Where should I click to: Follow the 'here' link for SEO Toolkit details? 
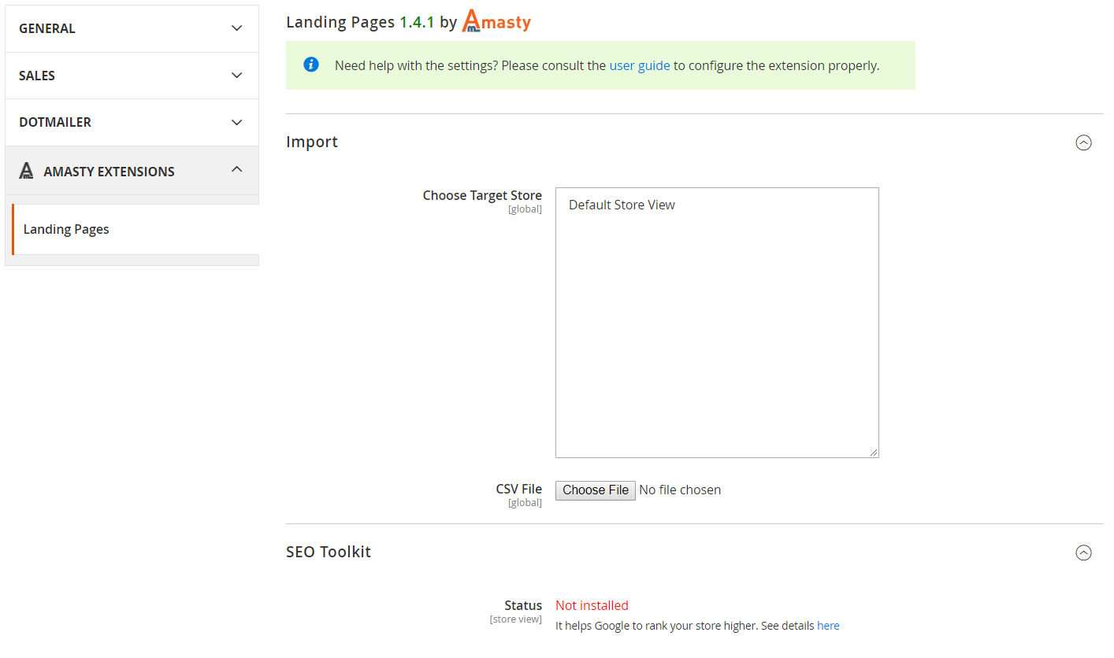(828, 626)
